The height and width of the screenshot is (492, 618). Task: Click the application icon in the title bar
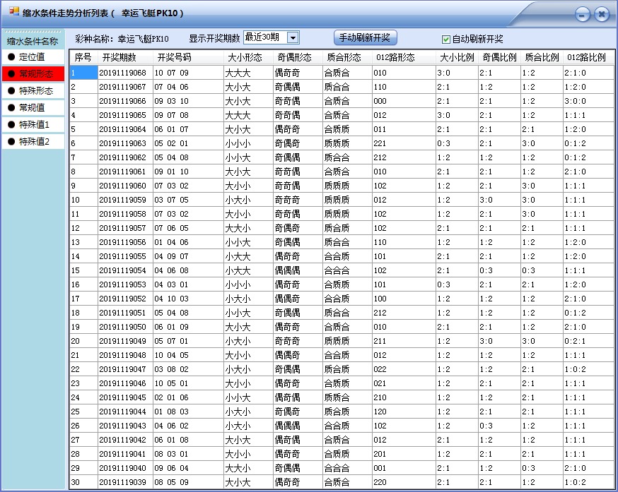(12, 8)
